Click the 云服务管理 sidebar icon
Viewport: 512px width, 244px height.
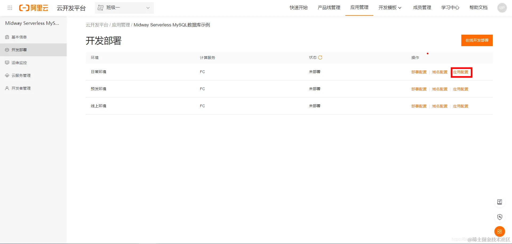[x=7, y=75]
